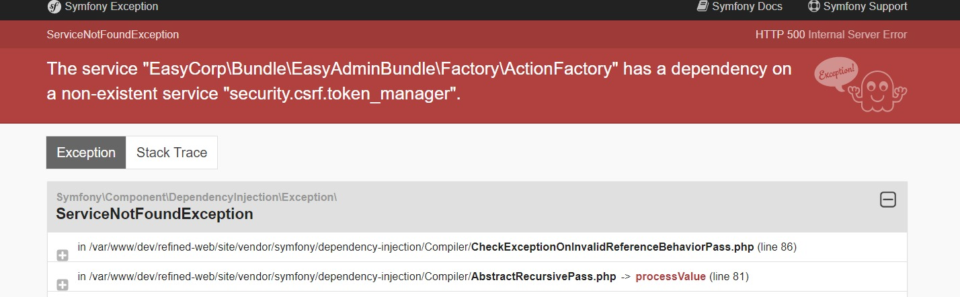Select the Exception tab
Image resolution: width=960 pixels, height=297 pixels.
tap(86, 153)
